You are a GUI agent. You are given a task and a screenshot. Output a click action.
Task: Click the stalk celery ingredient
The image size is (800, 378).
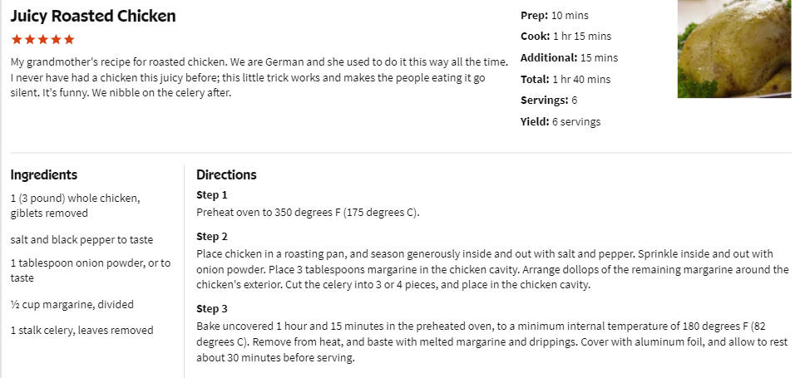(x=81, y=330)
